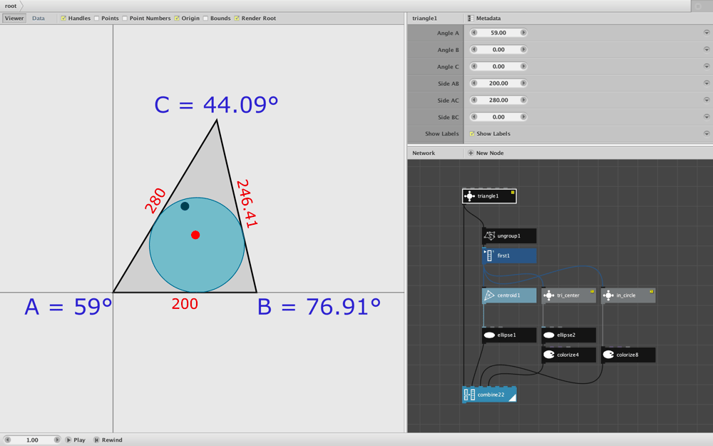Increase Angle B value with right arrow
This screenshot has height=446, width=713.
pos(523,50)
